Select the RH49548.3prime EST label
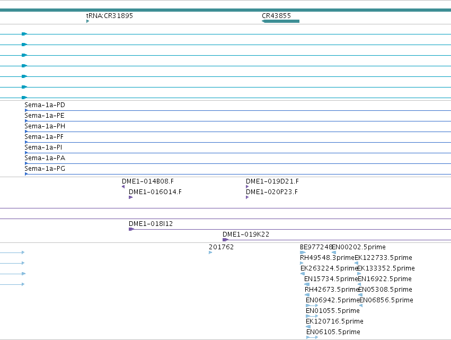The height and width of the screenshot is (340, 451). tap(327, 258)
